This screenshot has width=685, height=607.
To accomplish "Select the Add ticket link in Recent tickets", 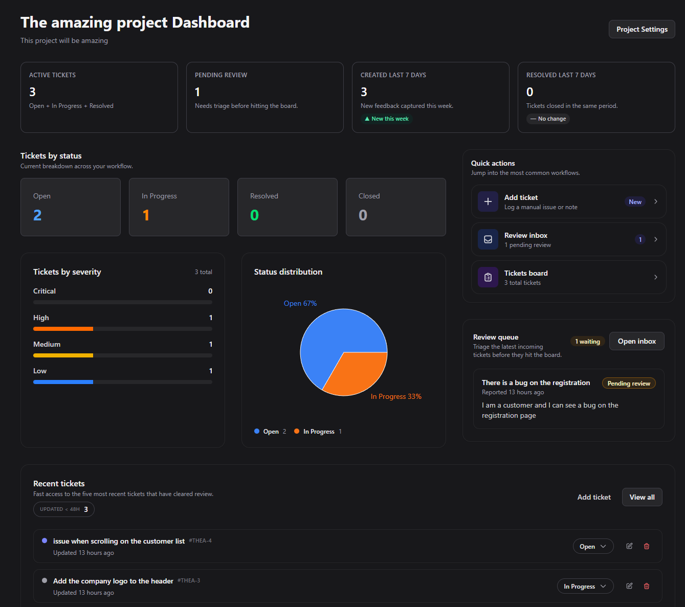I will click(x=594, y=497).
